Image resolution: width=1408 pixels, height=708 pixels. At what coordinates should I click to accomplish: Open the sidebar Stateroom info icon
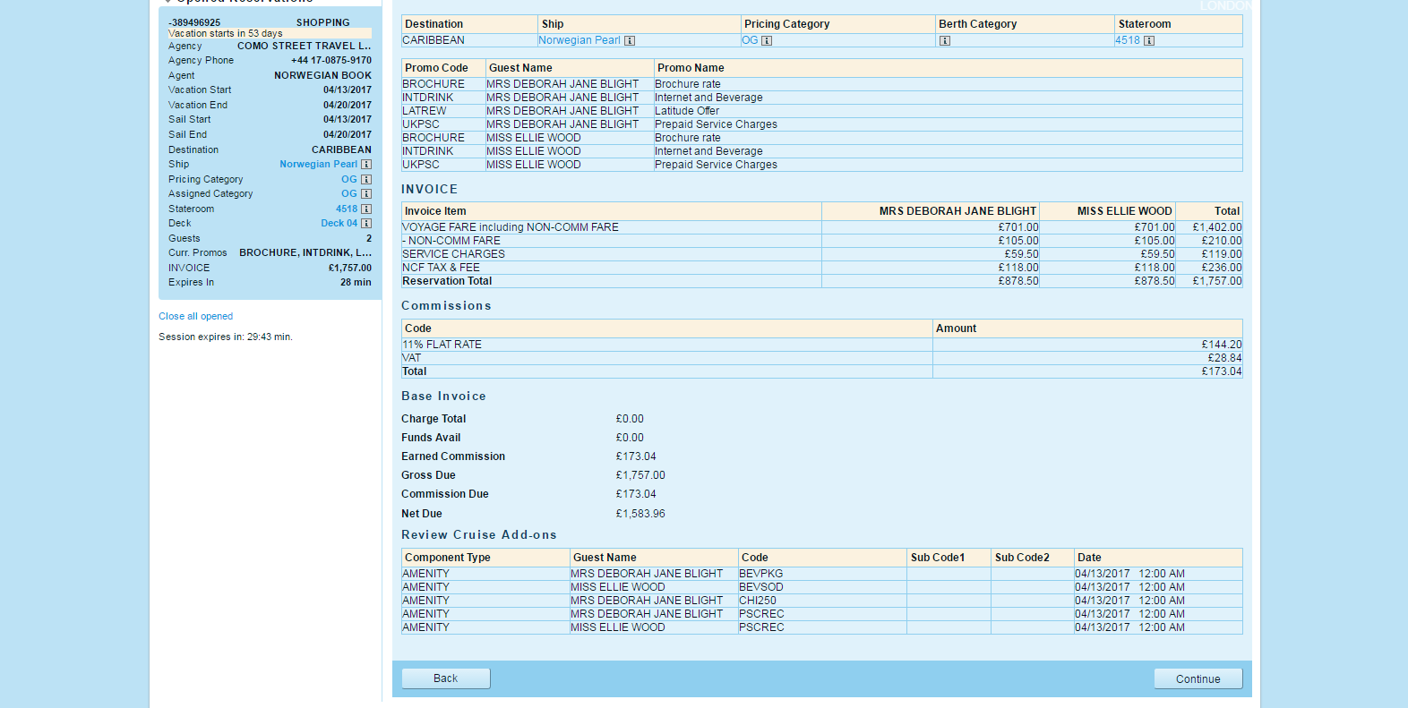pyautogui.click(x=366, y=209)
